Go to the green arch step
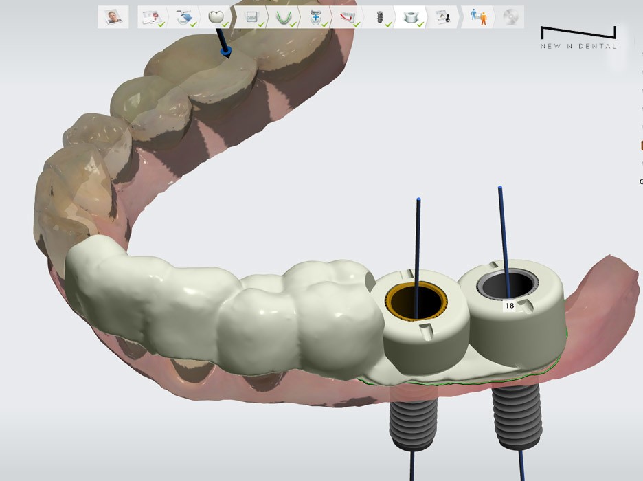 coord(282,17)
